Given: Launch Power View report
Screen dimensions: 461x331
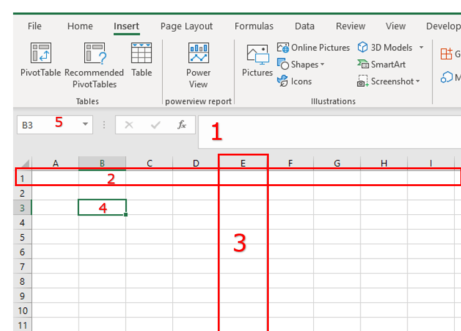Looking at the screenshot, I should point(198,66).
